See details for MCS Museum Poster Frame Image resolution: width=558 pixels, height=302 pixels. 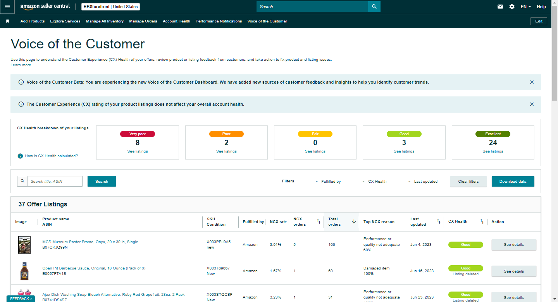514,245
